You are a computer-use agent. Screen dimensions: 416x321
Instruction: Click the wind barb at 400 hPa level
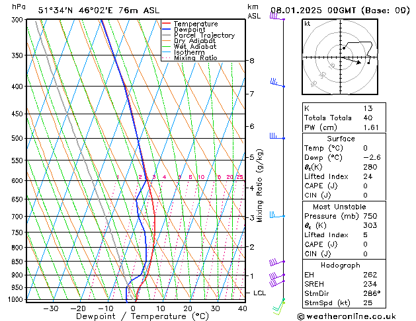[276, 83]
